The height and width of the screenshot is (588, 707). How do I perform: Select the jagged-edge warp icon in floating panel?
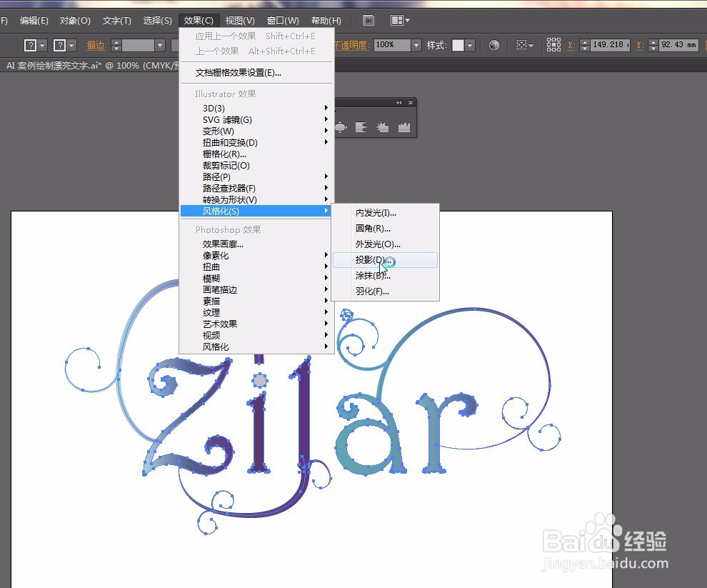pyautogui.click(x=403, y=126)
